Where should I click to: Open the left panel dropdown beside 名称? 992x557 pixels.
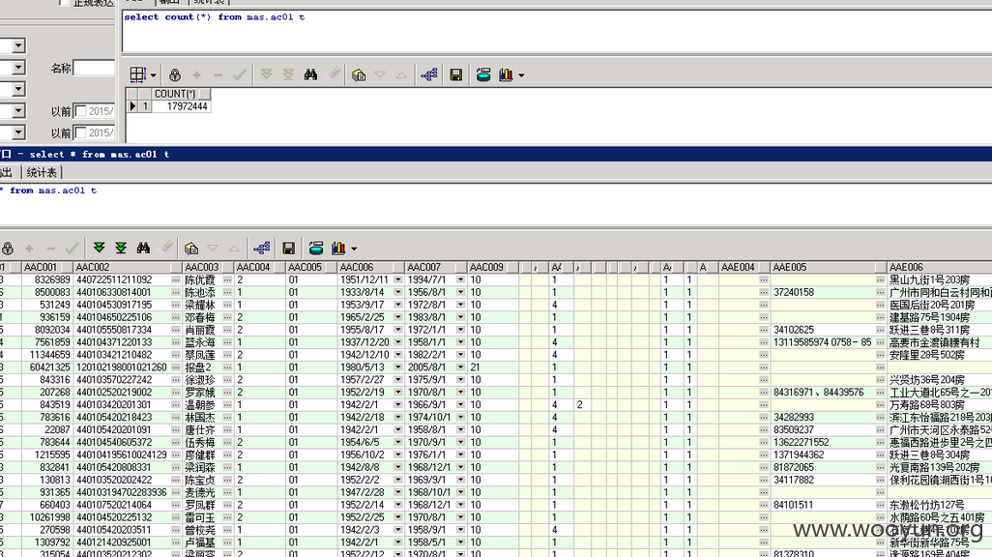[18, 68]
